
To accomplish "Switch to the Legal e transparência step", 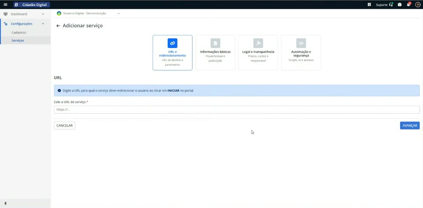I will click(258, 52).
